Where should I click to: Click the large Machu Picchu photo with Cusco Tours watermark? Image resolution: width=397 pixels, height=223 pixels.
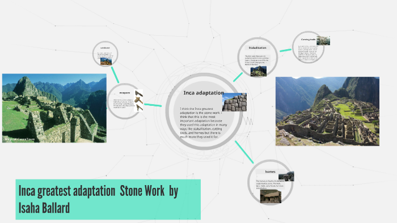pyautogui.click(x=54, y=108)
